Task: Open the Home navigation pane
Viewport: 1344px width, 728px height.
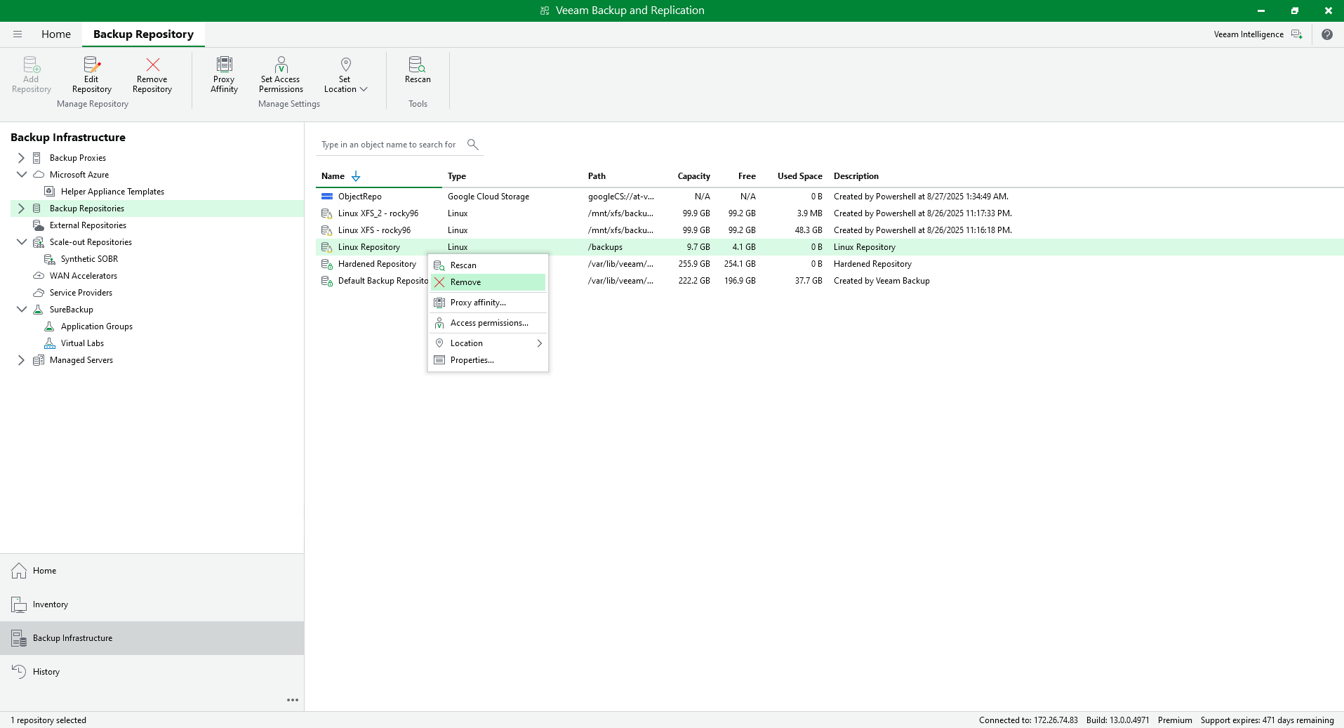Action: [x=152, y=571]
